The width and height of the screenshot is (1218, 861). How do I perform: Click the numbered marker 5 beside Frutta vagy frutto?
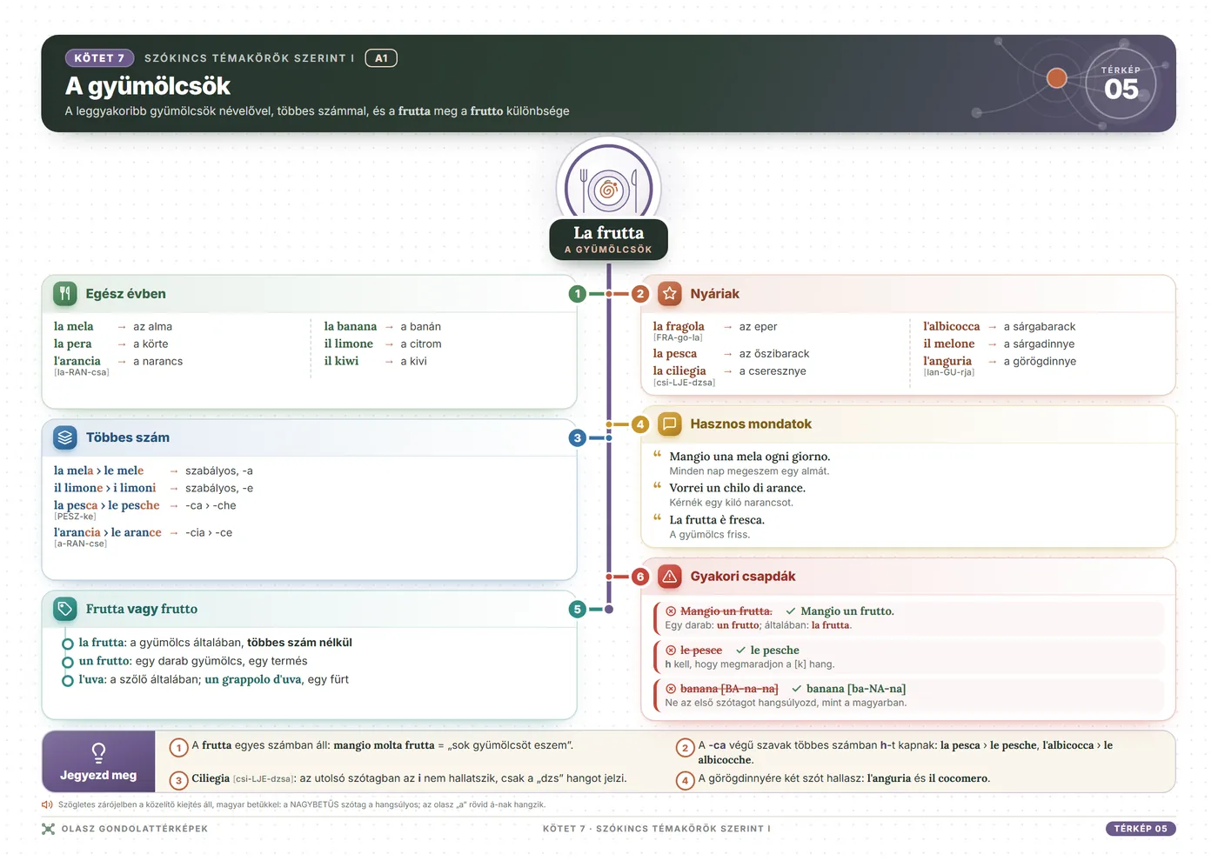578,609
